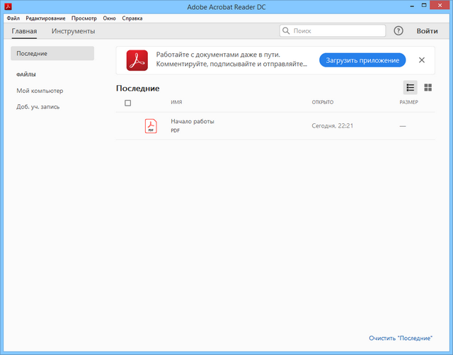Tick the select-all files checkbox

point(127,103)
